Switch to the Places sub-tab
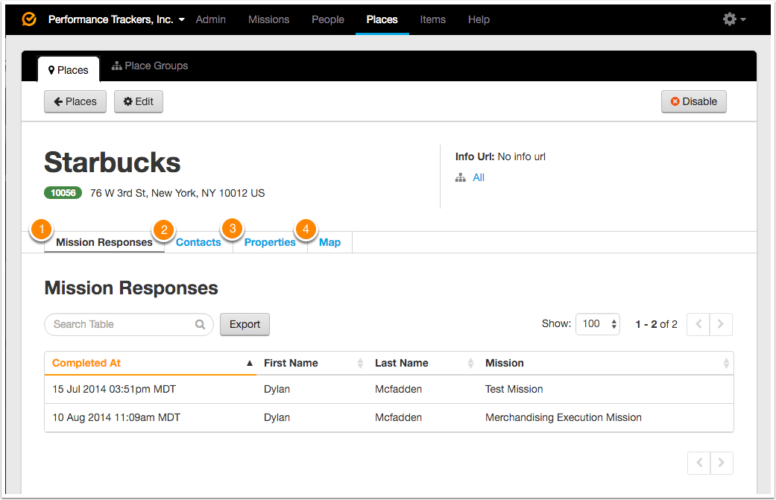Image resolution: width=776 pixels, height=500 pixels. coord(69,70)
